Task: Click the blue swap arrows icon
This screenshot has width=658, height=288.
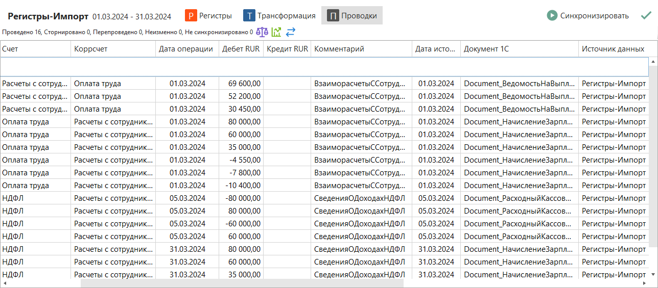Action: tap(291, 32)
